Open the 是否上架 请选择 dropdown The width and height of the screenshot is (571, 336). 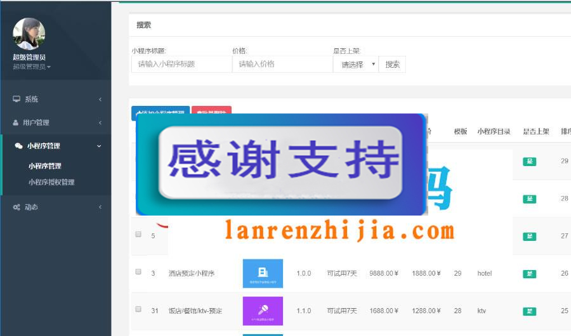(356, 65)
